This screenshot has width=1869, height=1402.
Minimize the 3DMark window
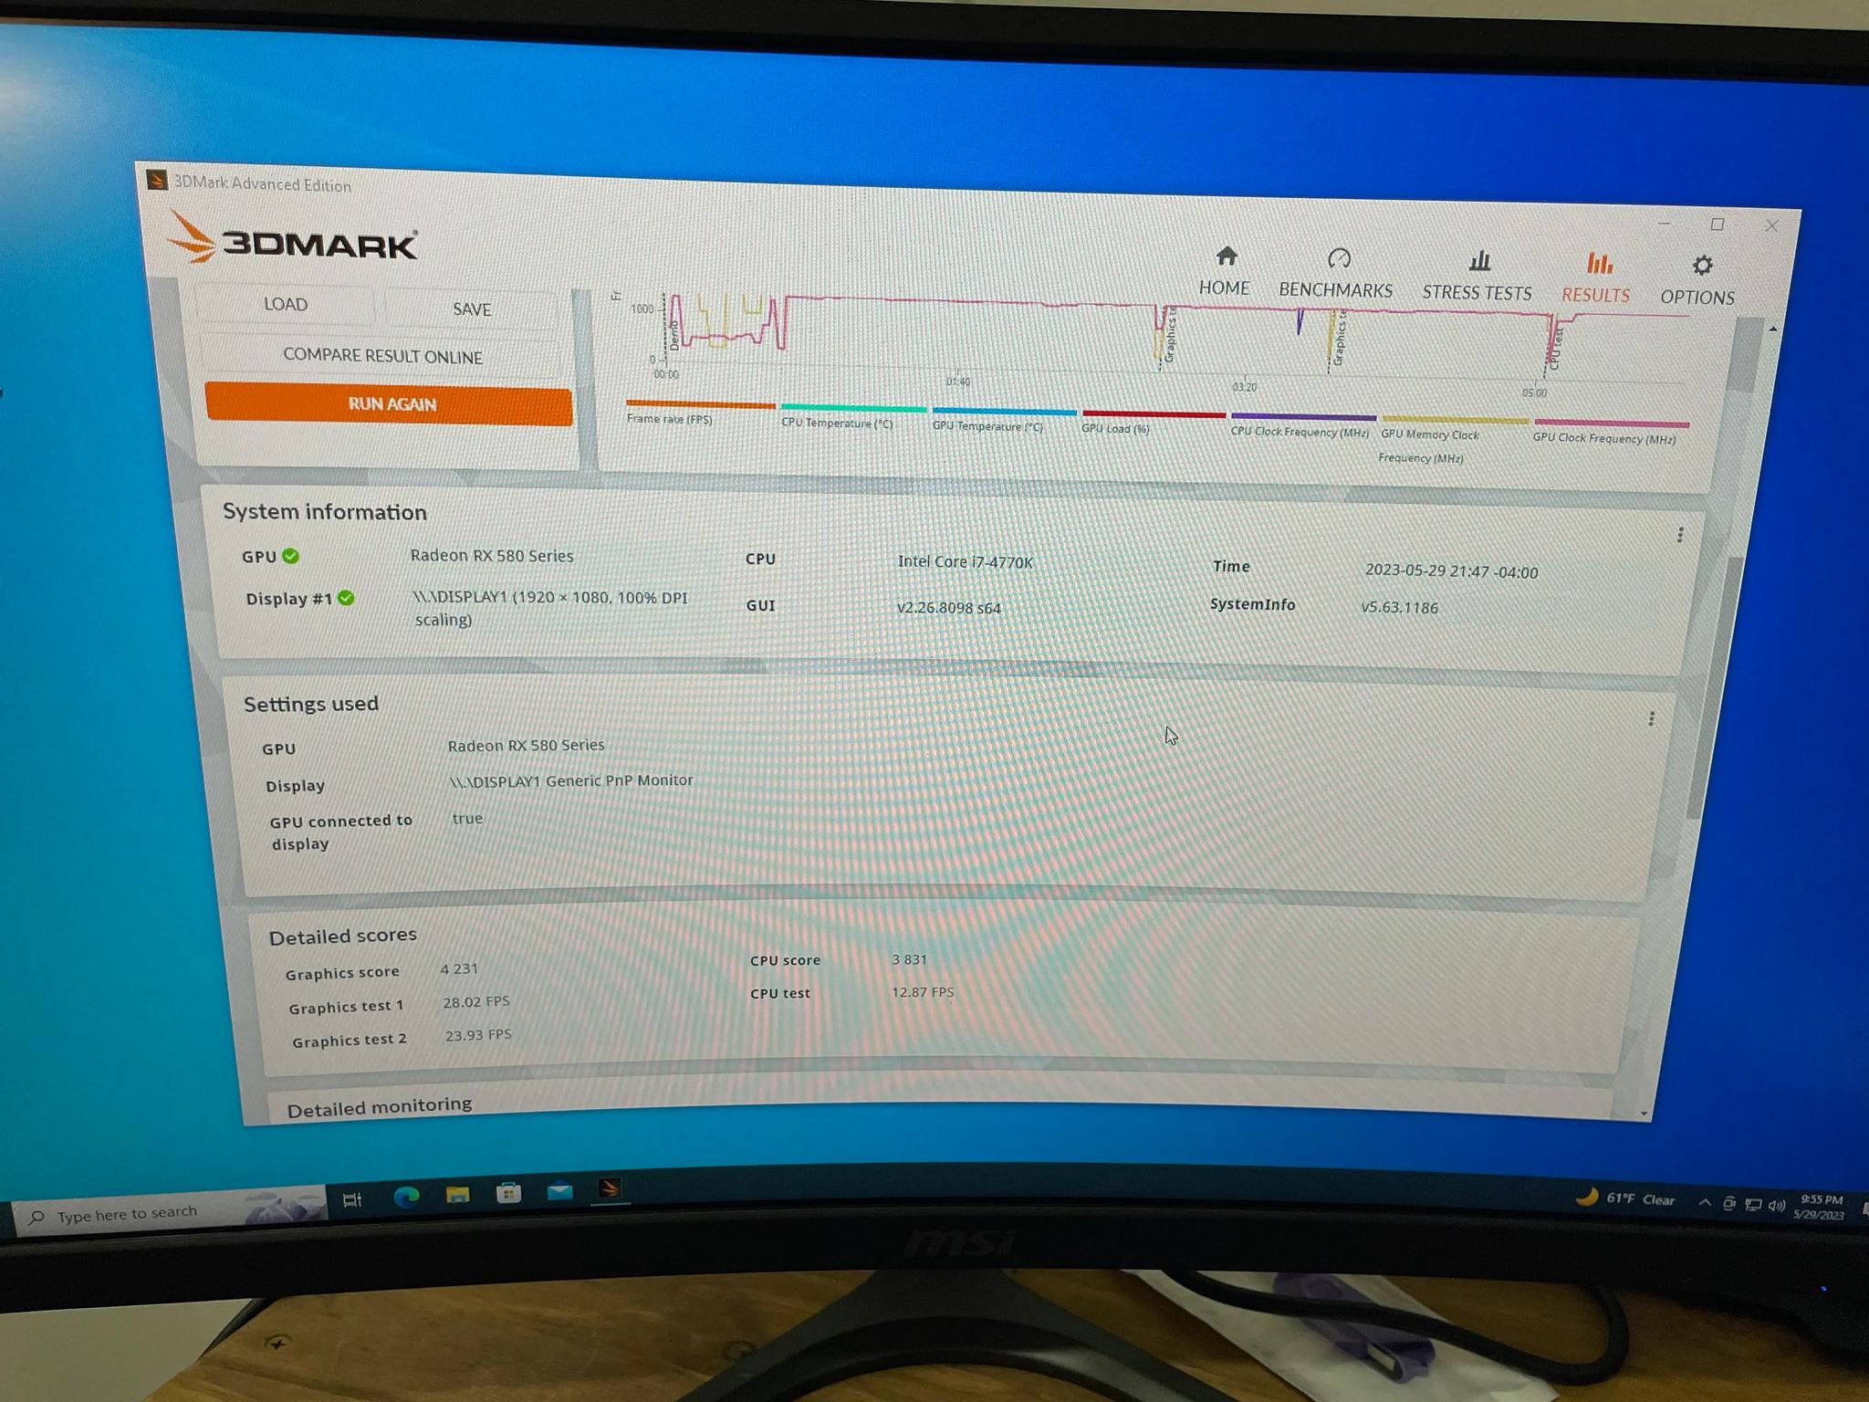[x=1664, y=224]
